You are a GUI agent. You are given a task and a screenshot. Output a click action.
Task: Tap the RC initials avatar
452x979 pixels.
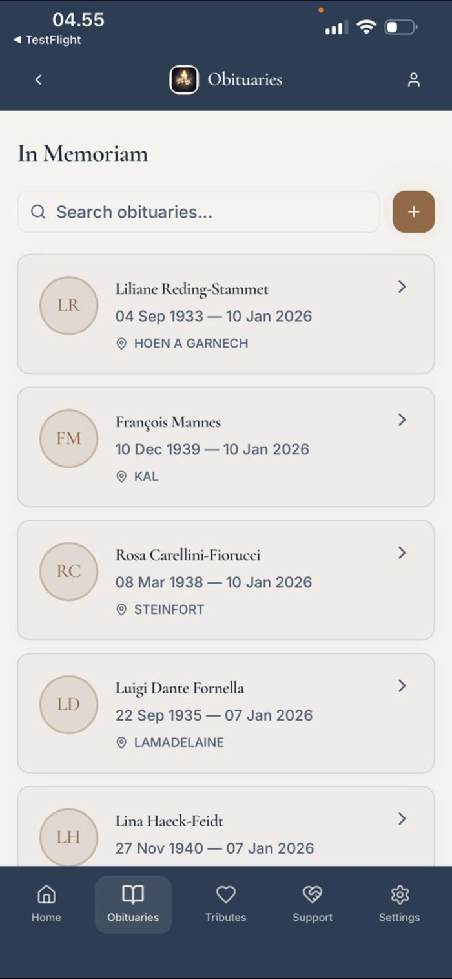[68, 572]
